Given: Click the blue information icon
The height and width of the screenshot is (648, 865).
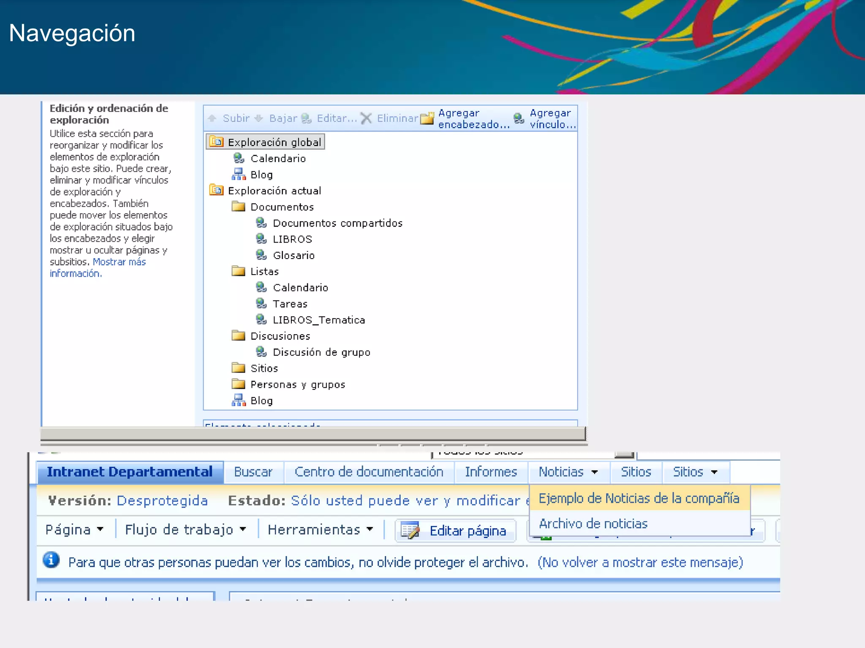Looking at the screenshot, I should (52, 561).
